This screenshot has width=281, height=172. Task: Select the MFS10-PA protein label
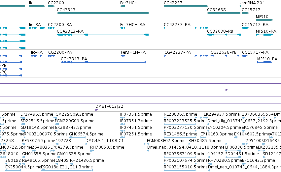pos(267,59)
